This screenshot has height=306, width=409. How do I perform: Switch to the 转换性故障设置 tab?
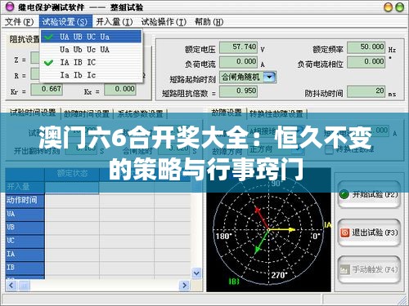pyautogui.click(x=276, y=113)
